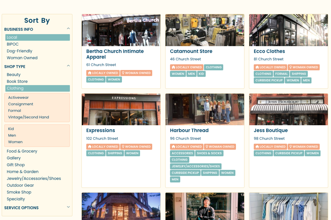Image resolution: width=331 pixels, height=220 pixels.
Task: Click house icon on Jess Boutique Locally Owned tag
Action: coord(257,147)
